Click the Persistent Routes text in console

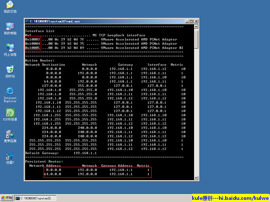[44, 161]
